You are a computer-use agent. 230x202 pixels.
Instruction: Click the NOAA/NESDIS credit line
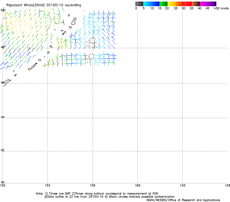[183, 200]
